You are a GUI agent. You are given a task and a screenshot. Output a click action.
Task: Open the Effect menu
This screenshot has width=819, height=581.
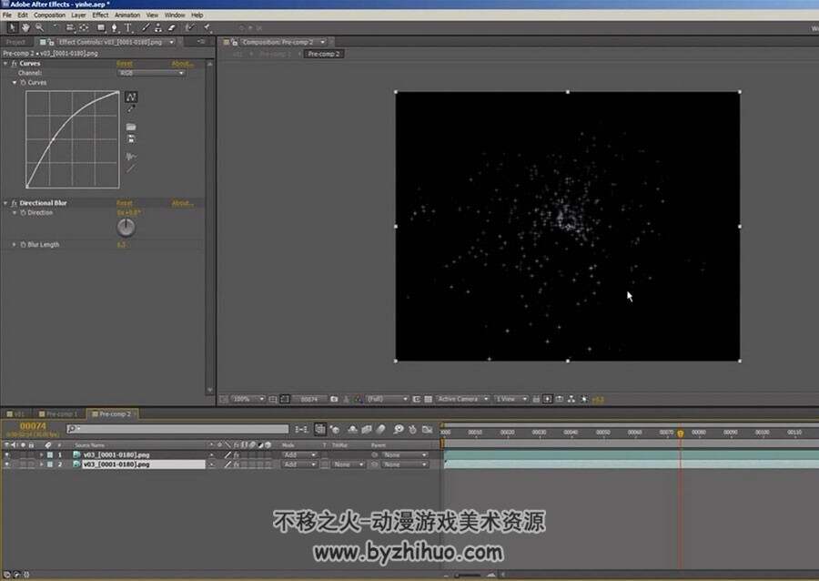click(100, 15)
